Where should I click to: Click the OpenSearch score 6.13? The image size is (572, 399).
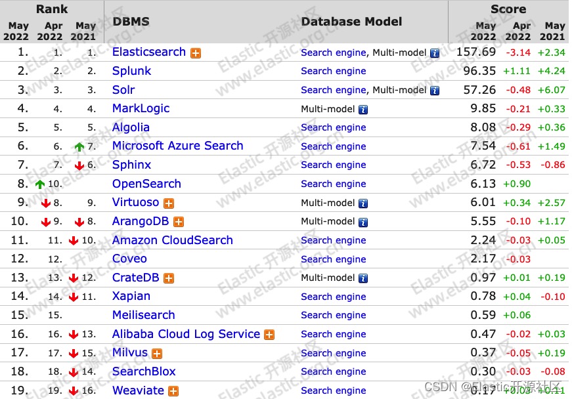(483, 184)
